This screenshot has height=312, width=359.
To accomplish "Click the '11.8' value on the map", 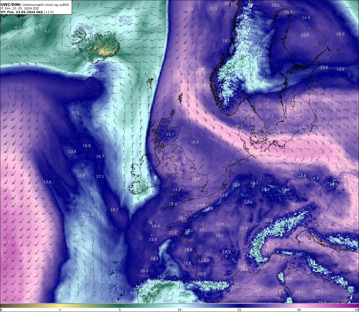I will point(286,190).
